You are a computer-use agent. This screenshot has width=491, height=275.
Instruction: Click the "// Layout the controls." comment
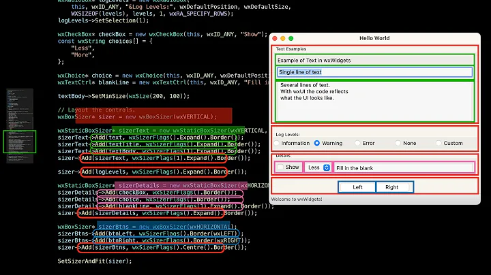point(96,110)
